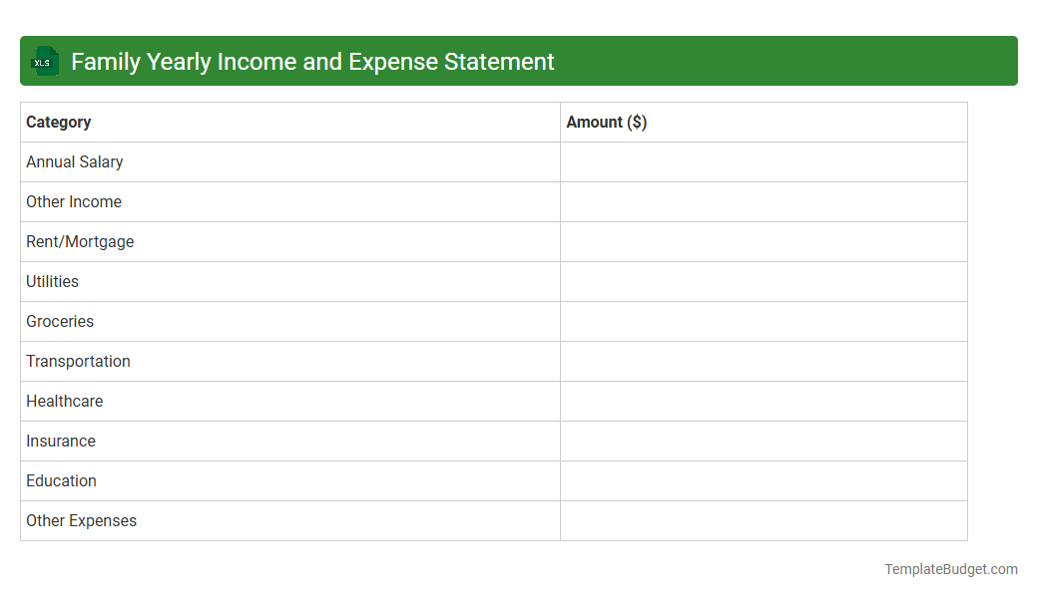Open the TemplateBudget.com link
Viewport: 1038px width, 598px height.
(951, 569)
